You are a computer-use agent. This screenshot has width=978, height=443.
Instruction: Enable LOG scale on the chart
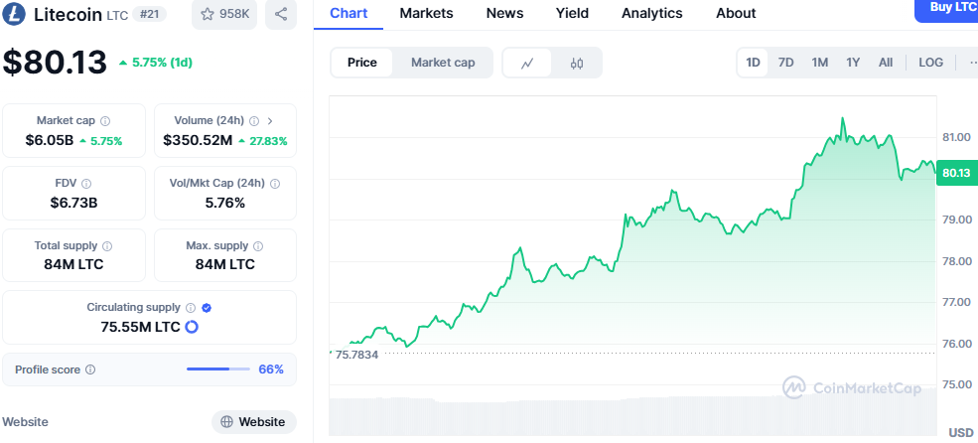[x=930, y=63]
